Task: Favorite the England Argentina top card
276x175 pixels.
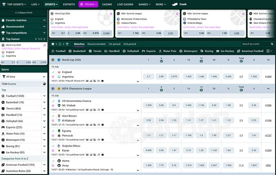Action: point(111,14)
